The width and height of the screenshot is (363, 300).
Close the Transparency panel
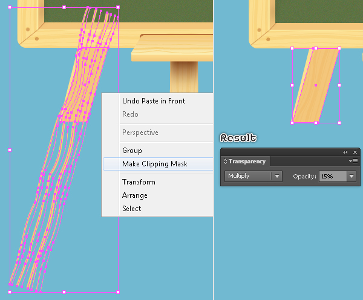click(x=355, y=152)
